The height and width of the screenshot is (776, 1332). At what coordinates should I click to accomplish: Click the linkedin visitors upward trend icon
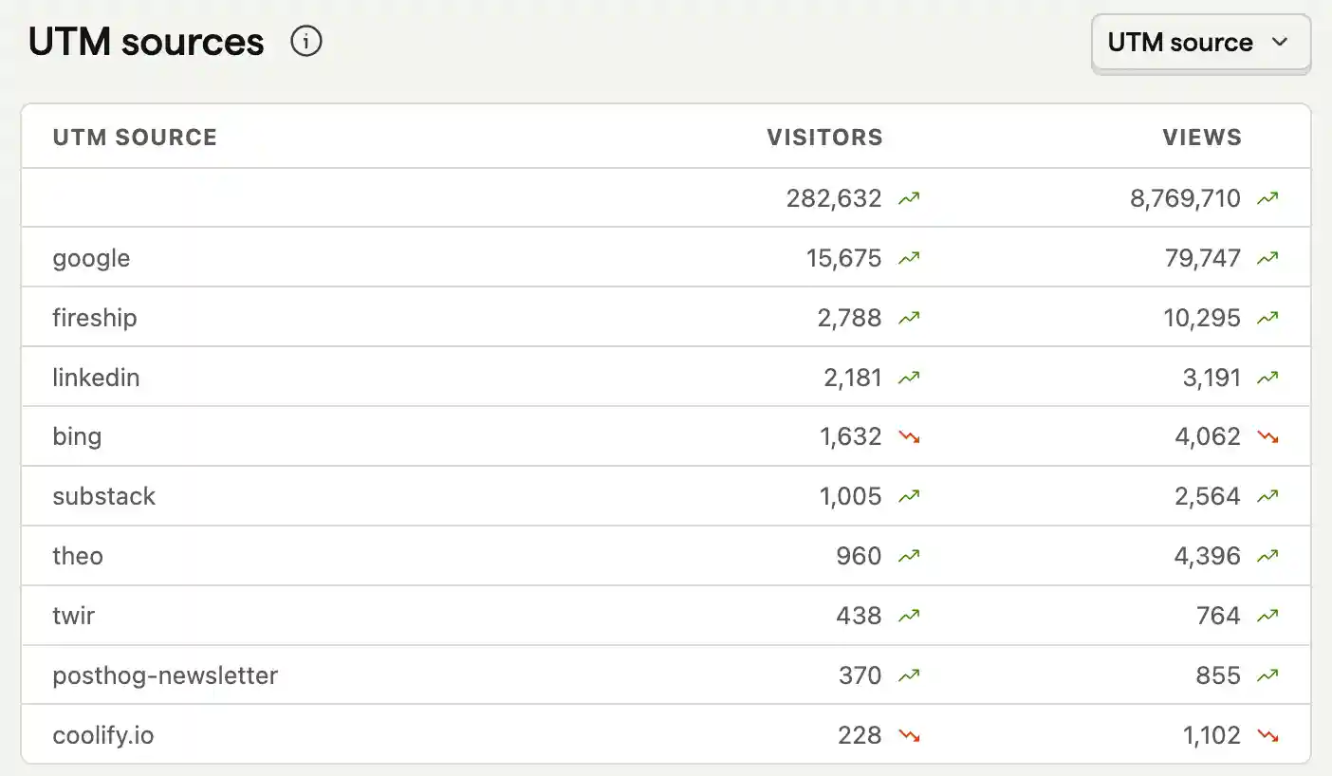(x=909, y=378)
